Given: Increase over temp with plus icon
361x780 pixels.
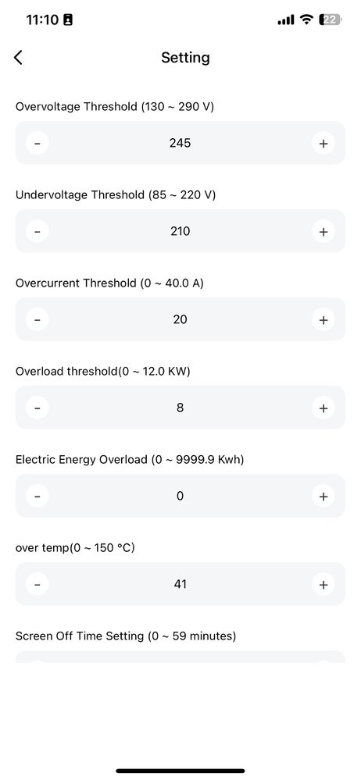Looking at the screenshot, I should (323, 584).
